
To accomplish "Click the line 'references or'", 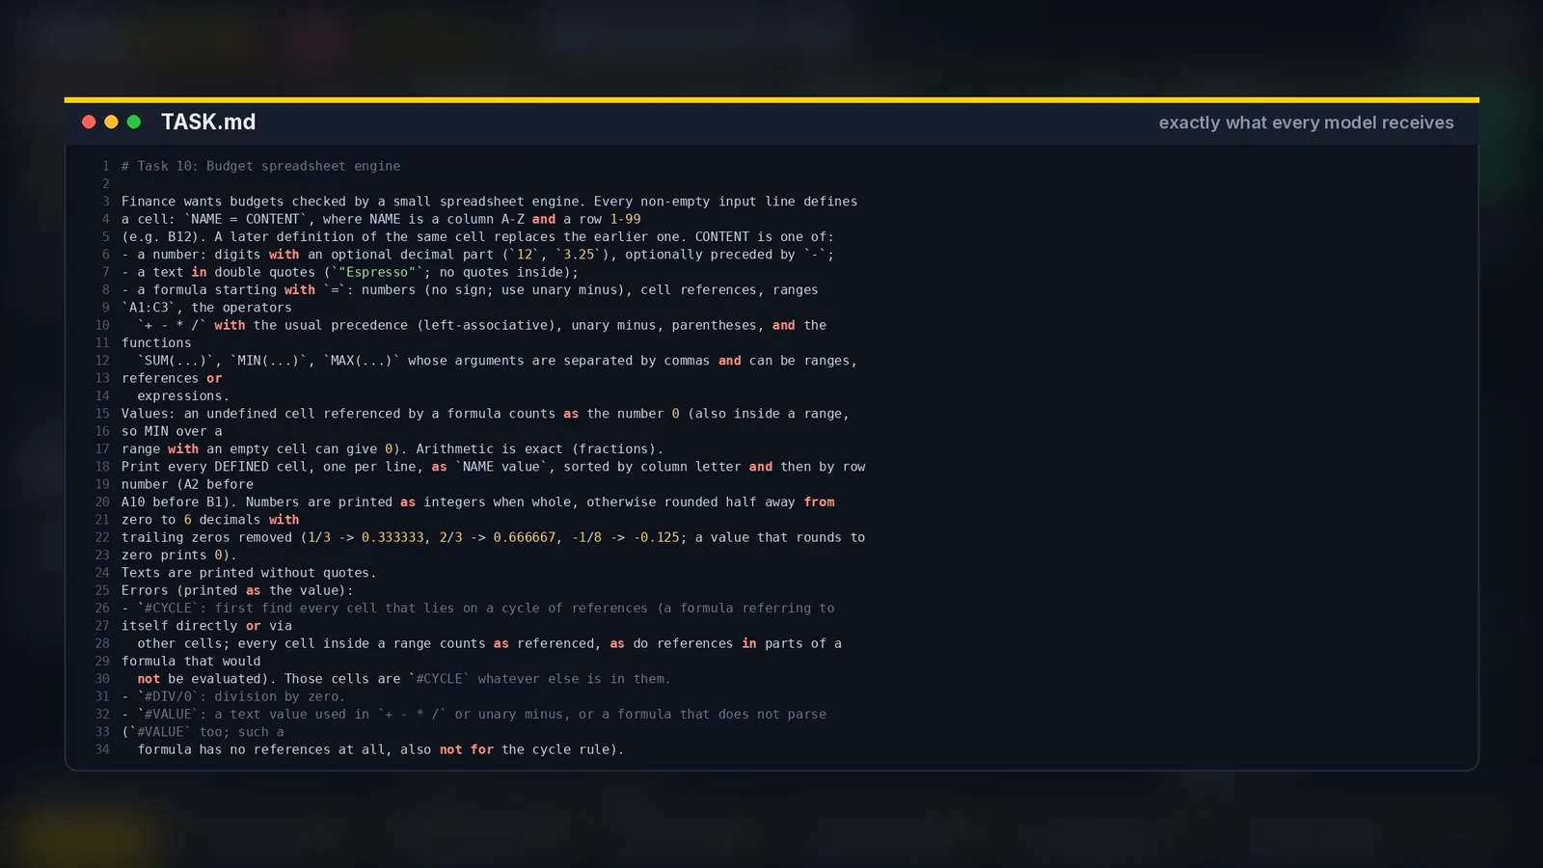I will 172,378.
